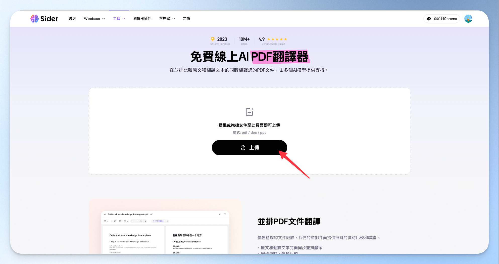Image resolution: width=499 pixels, height=264 pixels.
Task: Click the add-document icon in upload area
Action: pyautogui.click(x=249, y=112)
